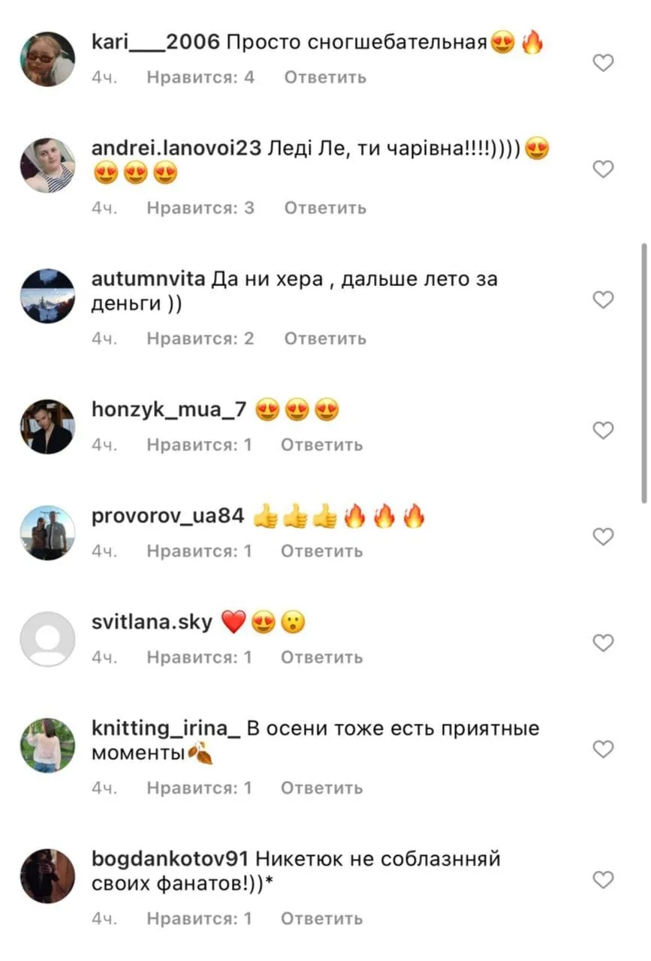Reply to kari___2006 via Ответить
651x961 pixels.
[x=325, y=77]
